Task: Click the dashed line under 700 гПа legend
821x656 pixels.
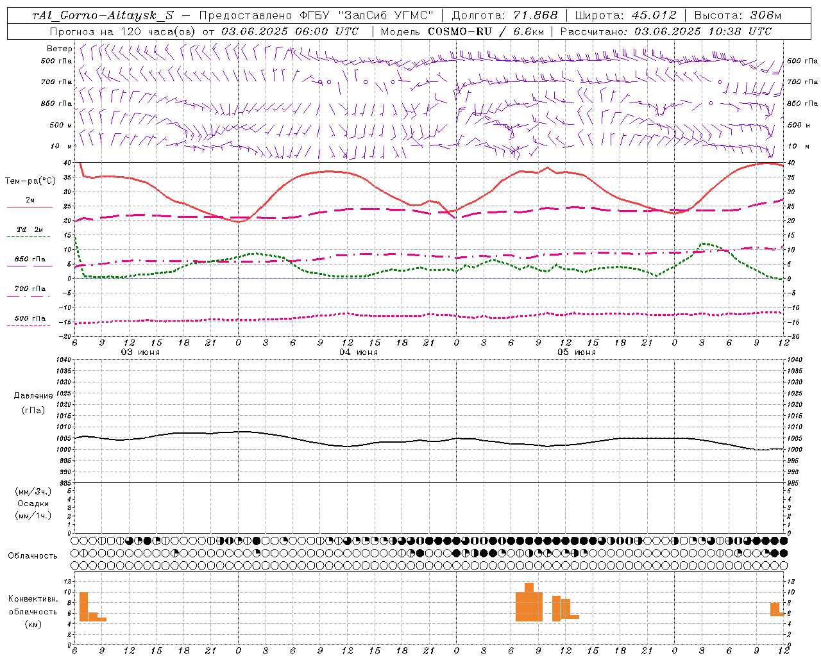Action: 30,296
